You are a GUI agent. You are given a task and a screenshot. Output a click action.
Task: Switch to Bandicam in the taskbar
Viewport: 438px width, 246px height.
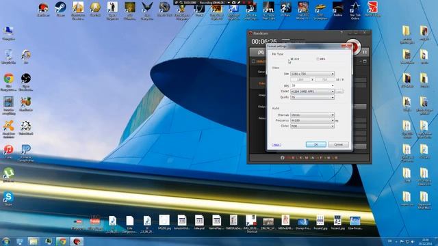(77, 241)
